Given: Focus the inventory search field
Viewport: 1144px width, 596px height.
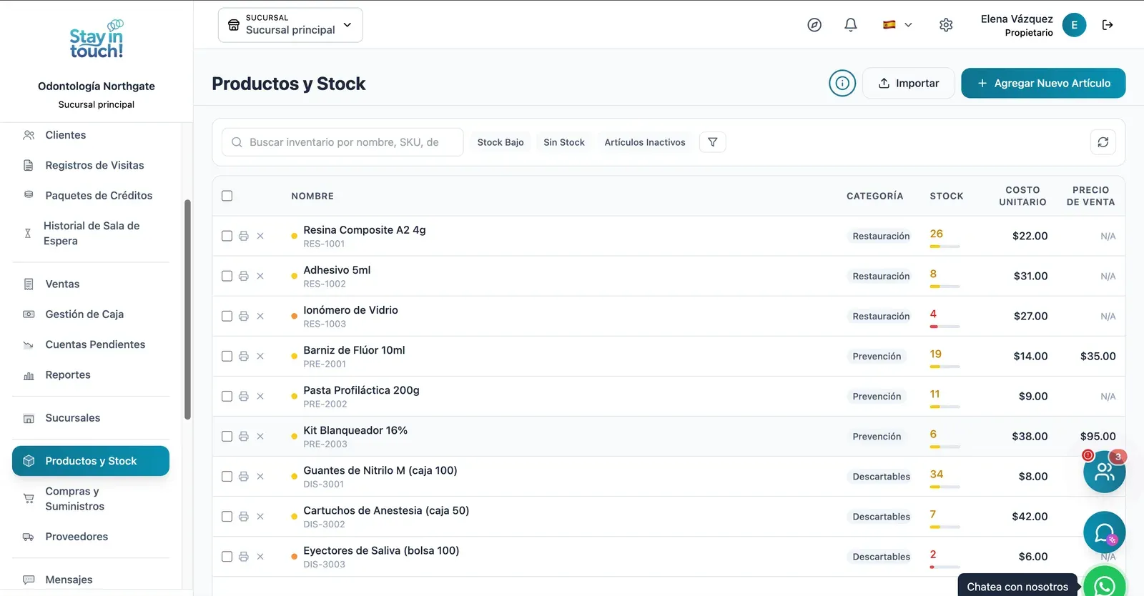Looking at the screenshot, I should (342, 142).
